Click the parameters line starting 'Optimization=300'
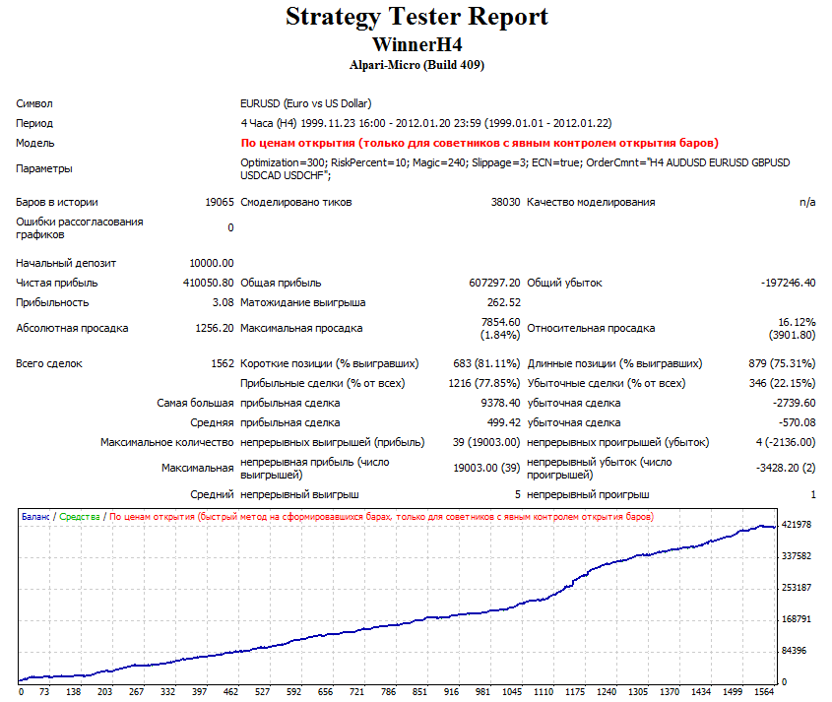This screenshot has width=832, height=702. 515,168
